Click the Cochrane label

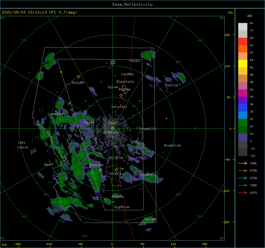tap(96, 165)
